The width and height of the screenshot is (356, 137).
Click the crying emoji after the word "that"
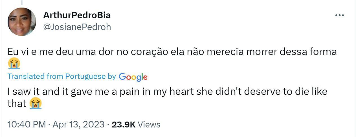pos(36,104)
